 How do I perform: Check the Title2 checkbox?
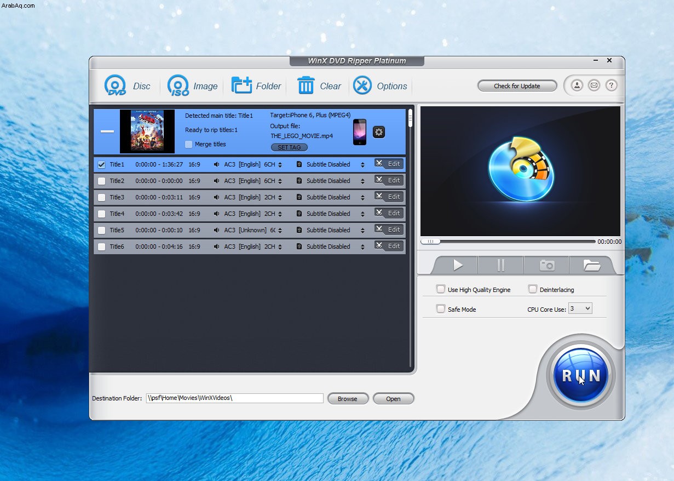pos(101,181)
